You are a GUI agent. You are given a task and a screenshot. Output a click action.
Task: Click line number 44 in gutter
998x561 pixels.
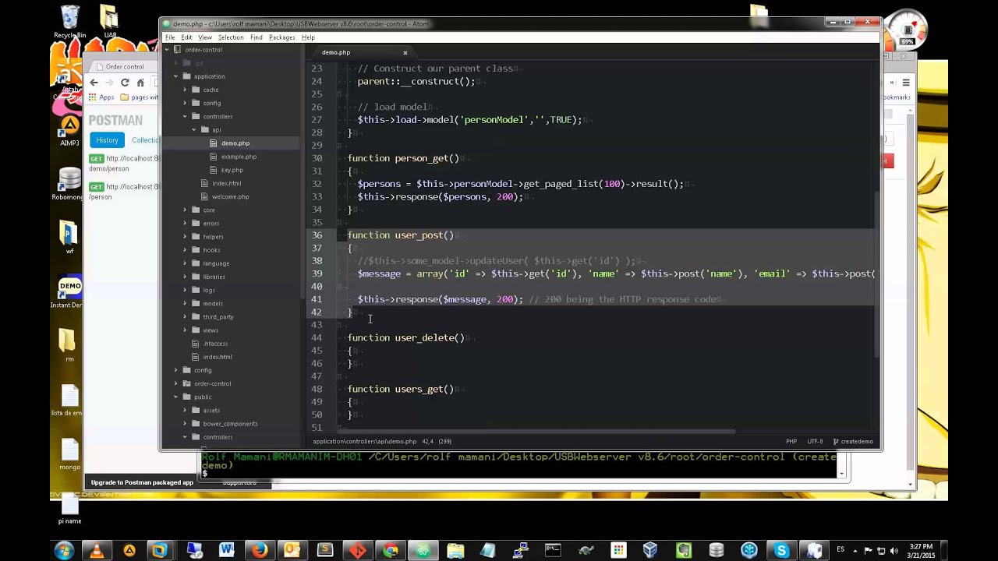pyautogui.click(x=316, y=337)
